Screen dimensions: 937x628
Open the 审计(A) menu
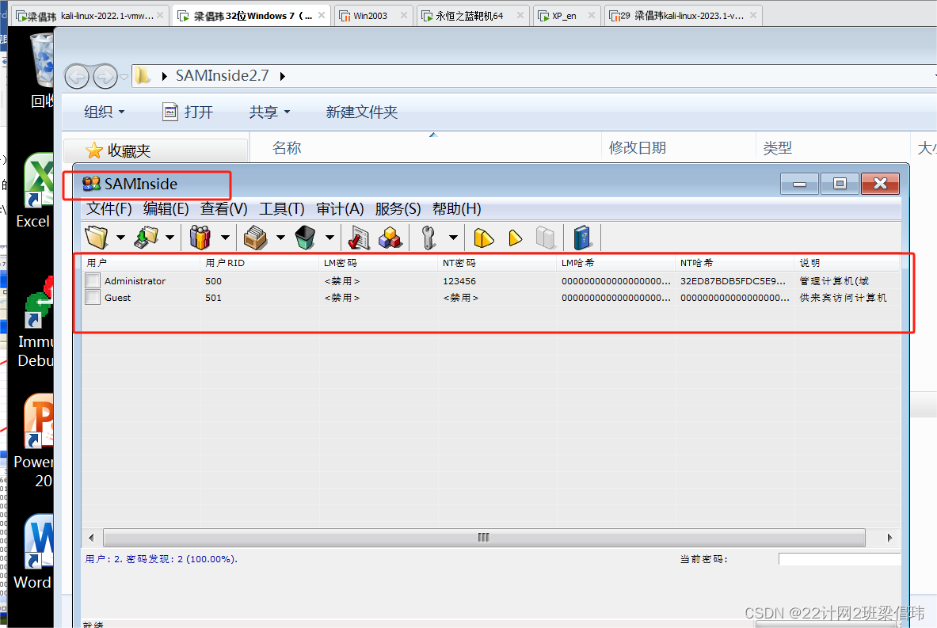coord(340,208)
